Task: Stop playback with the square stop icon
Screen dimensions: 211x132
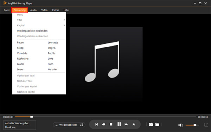Action: (x=111, y=125)
